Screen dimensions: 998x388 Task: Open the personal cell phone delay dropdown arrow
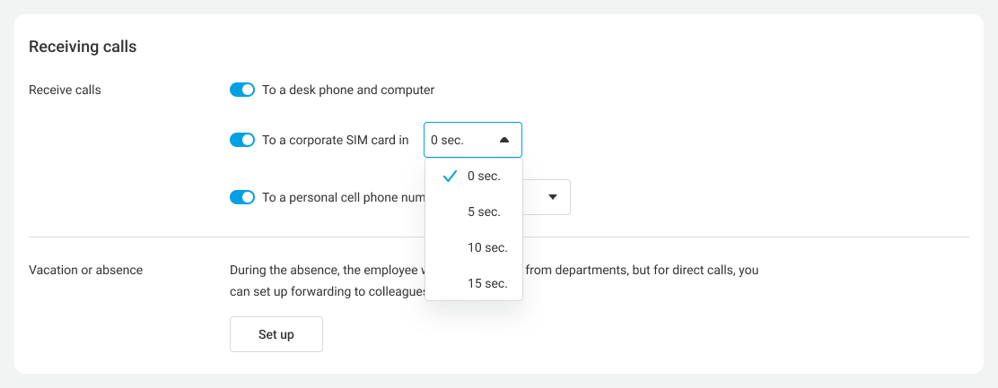tap(553, 197)
